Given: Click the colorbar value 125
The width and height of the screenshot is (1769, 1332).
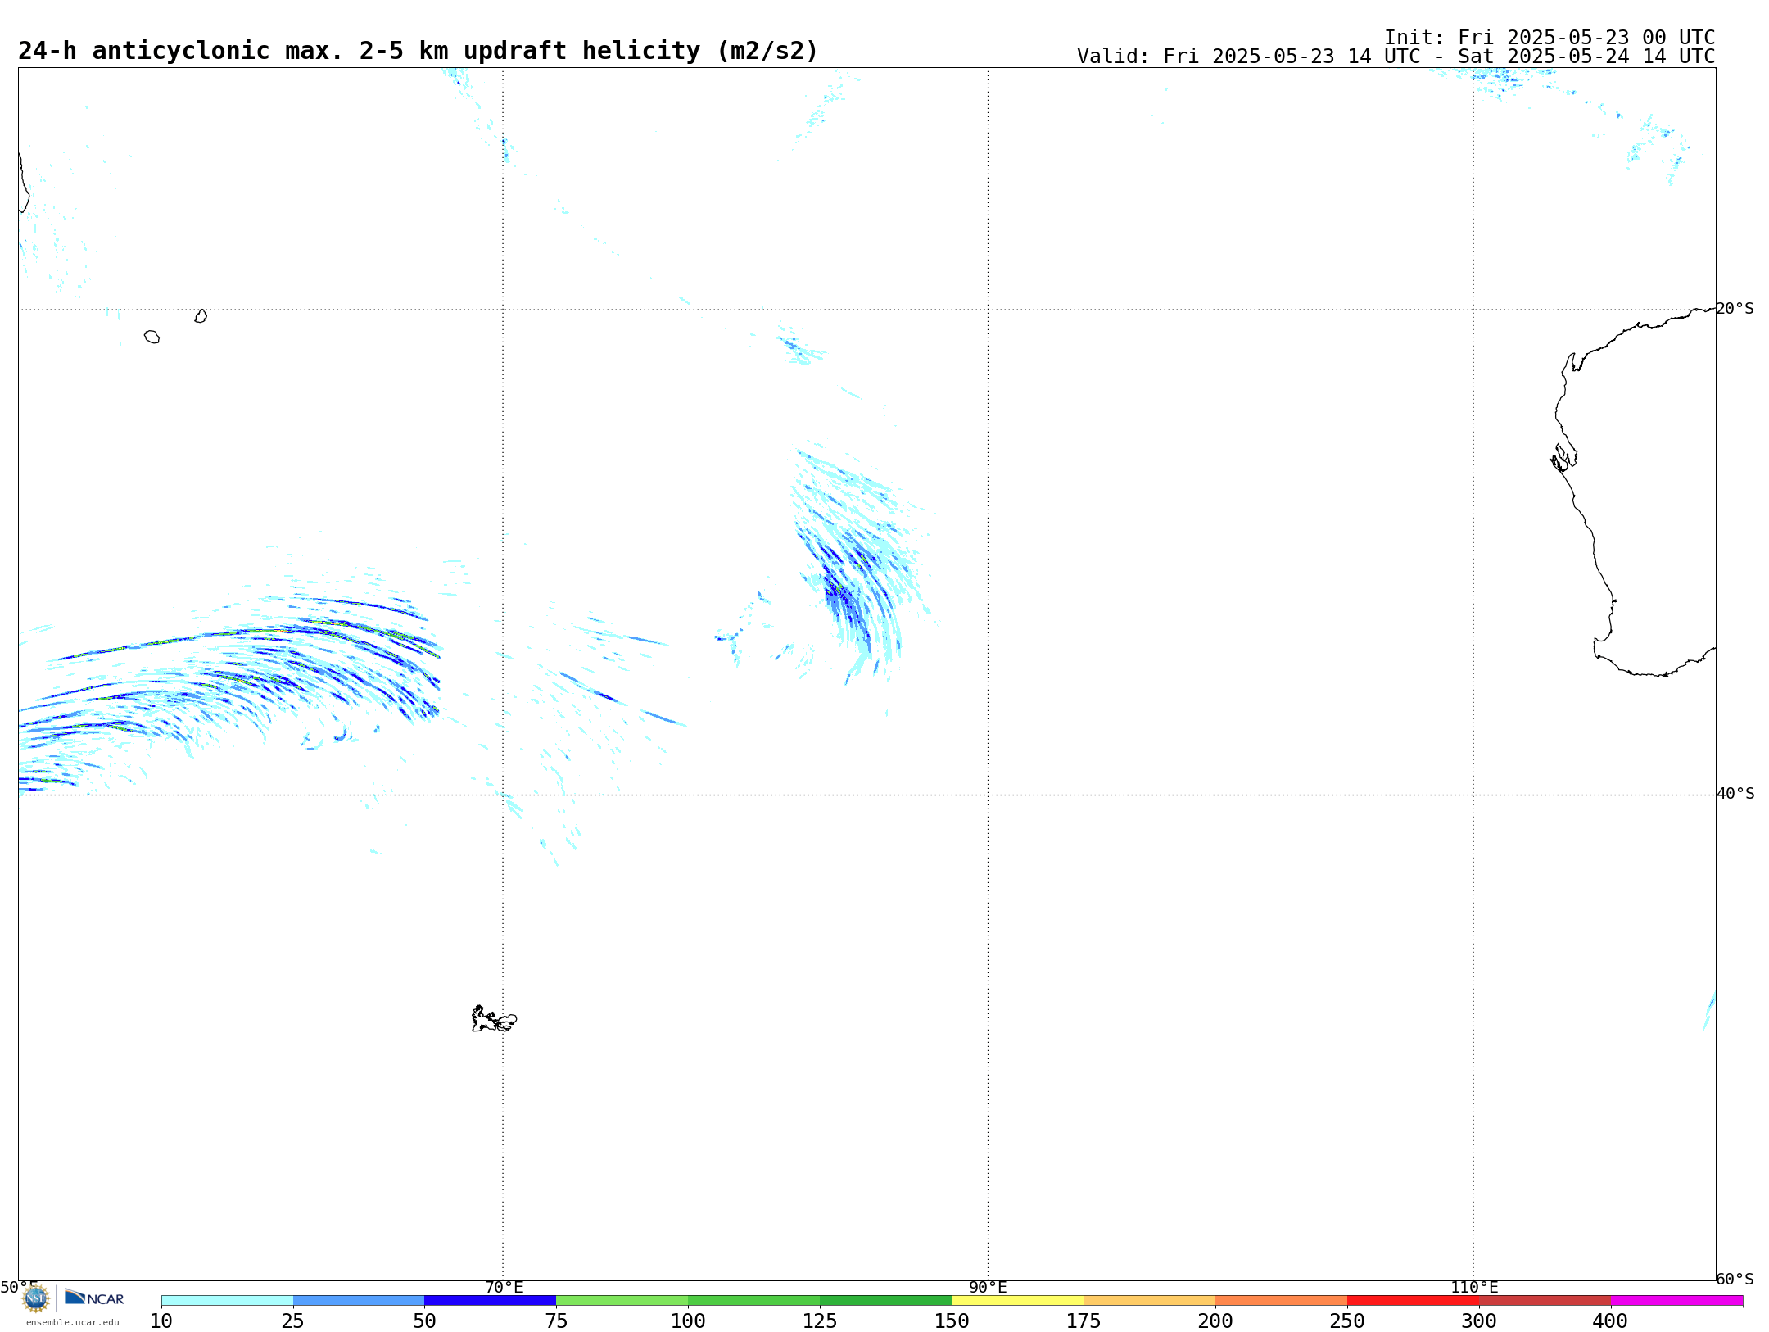Looking at the screenshot, I should pos(820,1321).
